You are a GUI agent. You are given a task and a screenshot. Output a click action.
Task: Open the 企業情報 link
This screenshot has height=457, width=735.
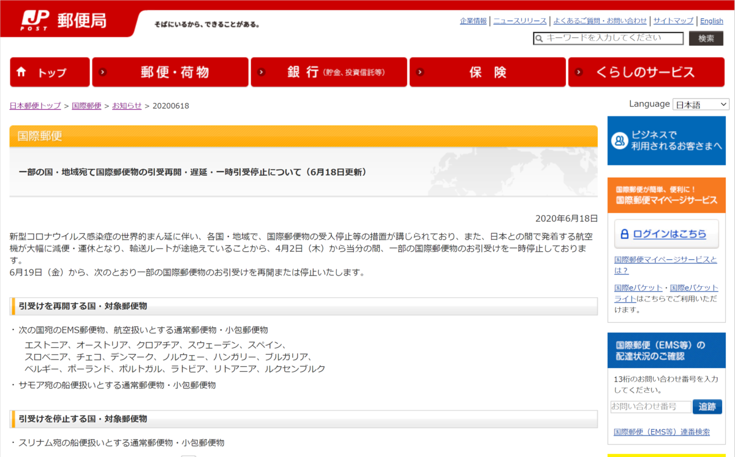click(473, 21)
